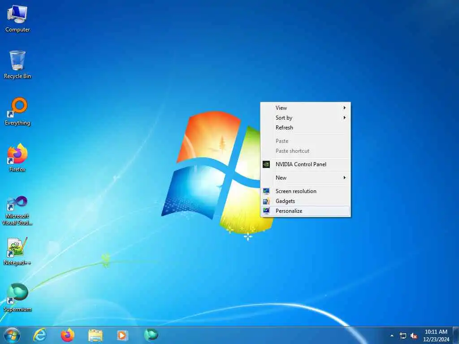
Task: Open NVIDIA Control Panel from menu
Action: (x=305, y=164)
